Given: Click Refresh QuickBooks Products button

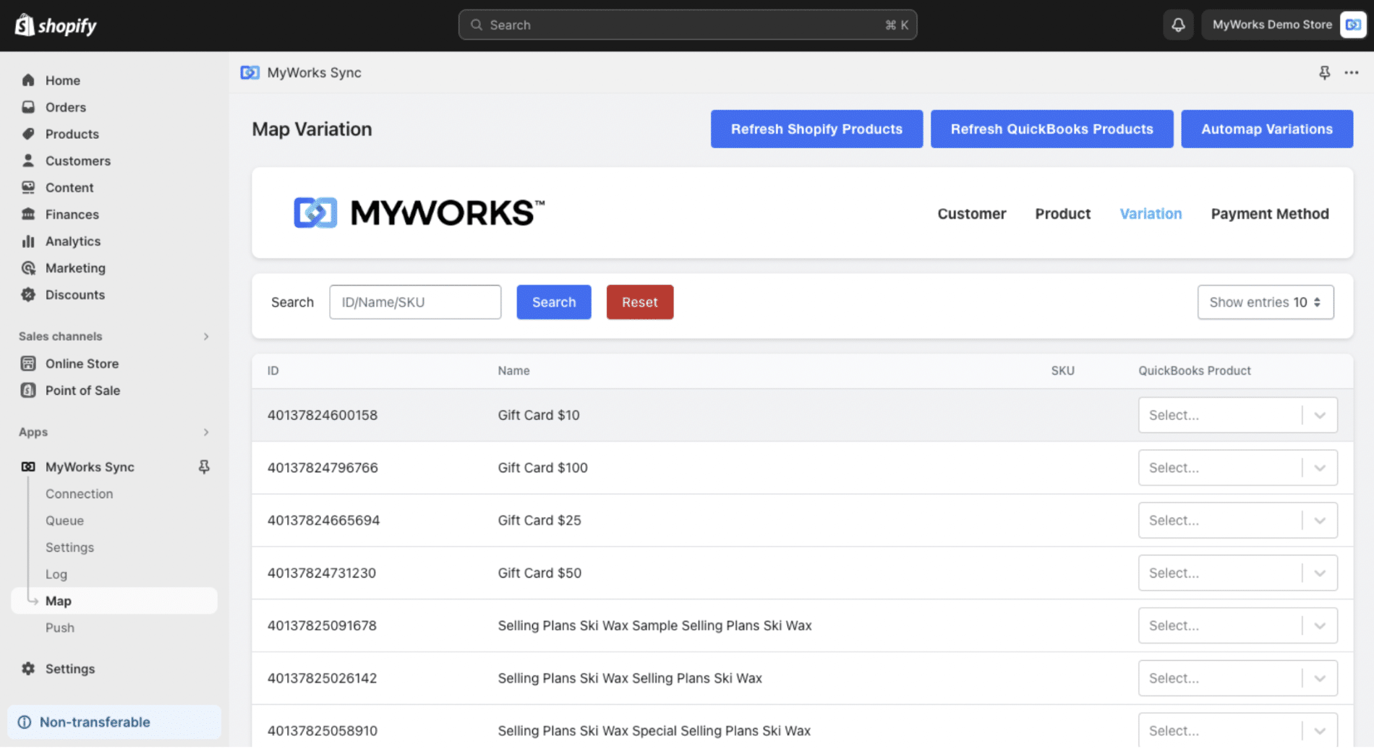Looking at the screenshot, I should coord(1051,129).
